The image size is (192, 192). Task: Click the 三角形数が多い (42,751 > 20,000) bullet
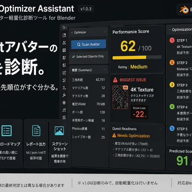pyautogui.click(x=136, y=156)
